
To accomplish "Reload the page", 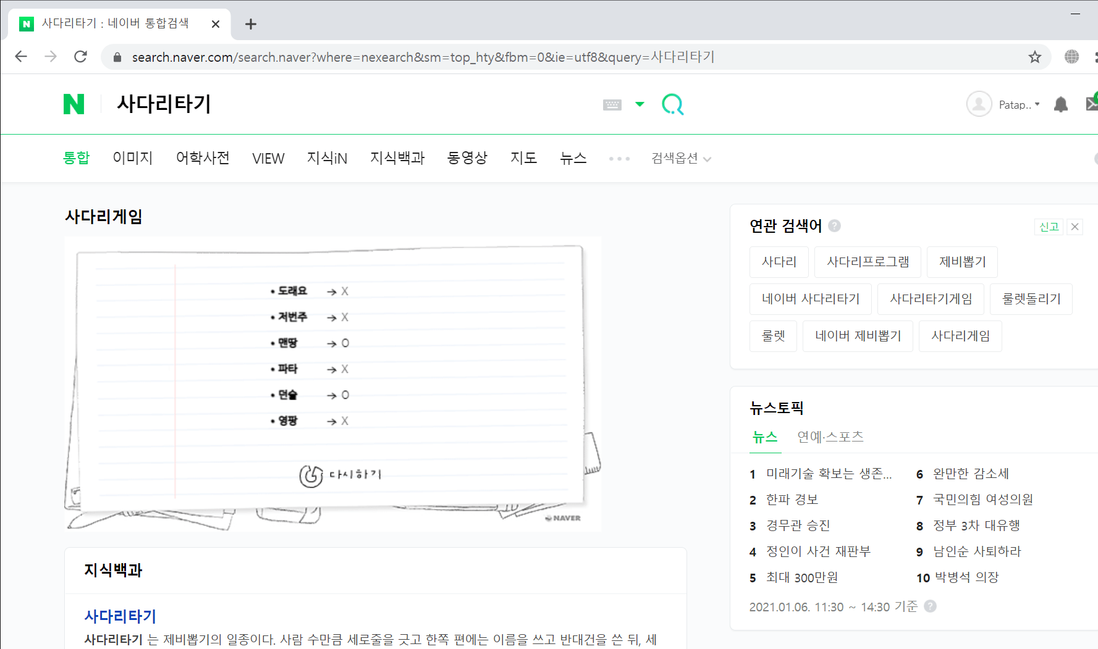I will [x=80, y=57].
